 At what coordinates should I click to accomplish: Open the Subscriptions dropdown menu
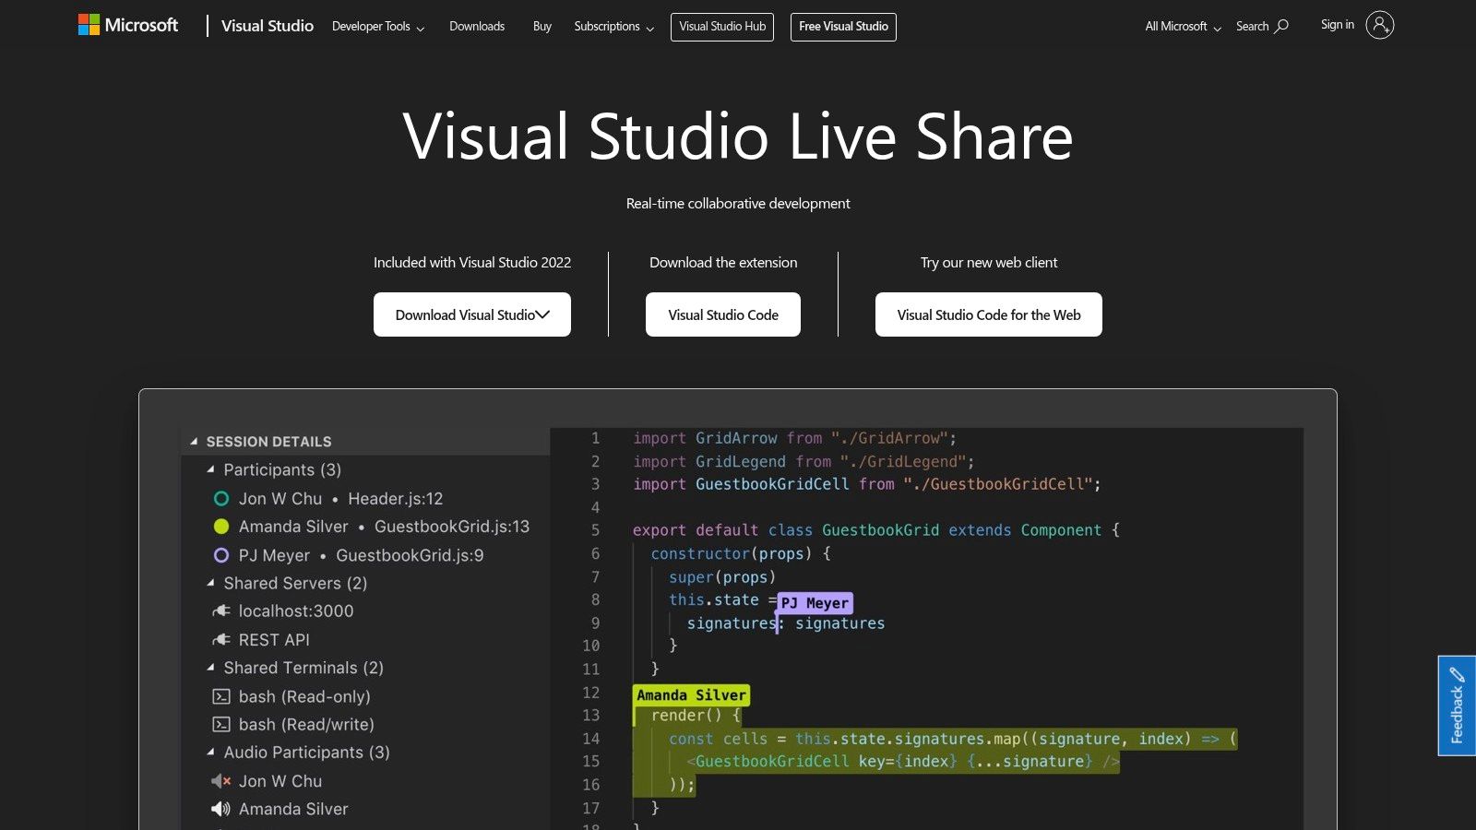point(614,27)
